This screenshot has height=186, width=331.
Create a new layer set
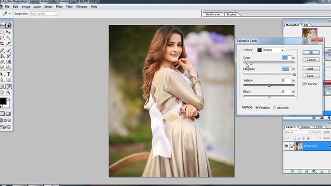307,171
